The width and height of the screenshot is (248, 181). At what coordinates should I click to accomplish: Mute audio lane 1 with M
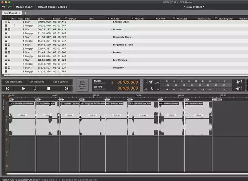(7, 117)
